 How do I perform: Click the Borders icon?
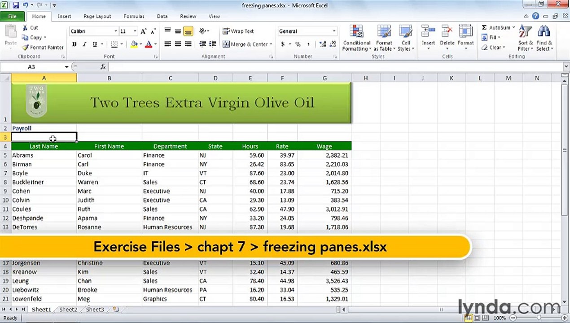(x=114, y=44)
